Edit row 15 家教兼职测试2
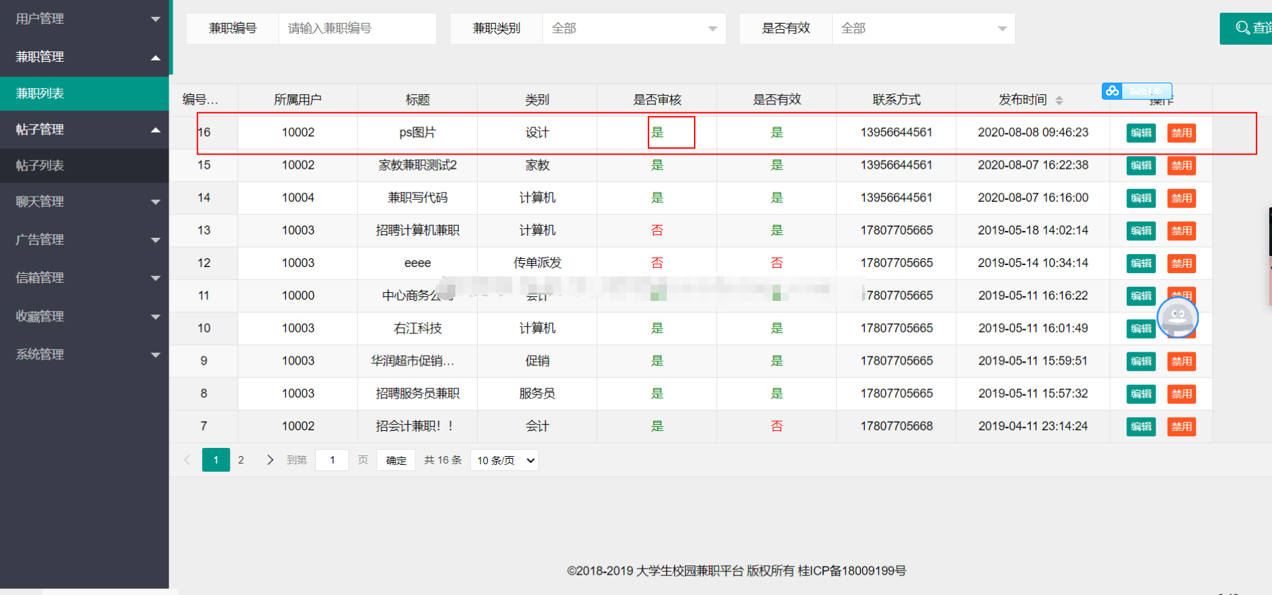The image size is (1272, 595). (1141, 165)
